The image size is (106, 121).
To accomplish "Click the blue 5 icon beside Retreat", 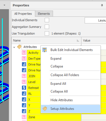I will pyautogui.click(x=24, y=88).
